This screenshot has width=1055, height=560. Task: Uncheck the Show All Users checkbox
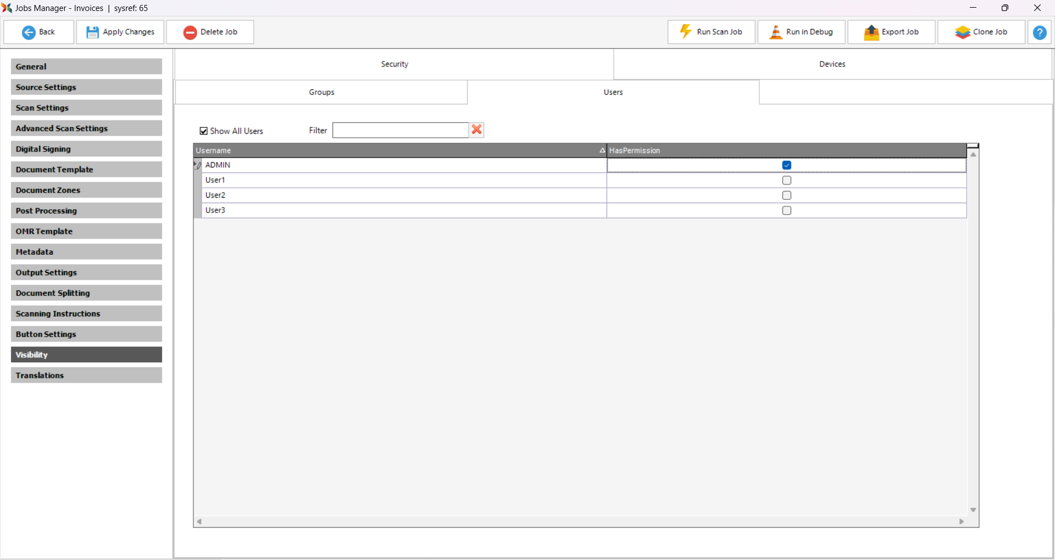[x=204, y=131]
